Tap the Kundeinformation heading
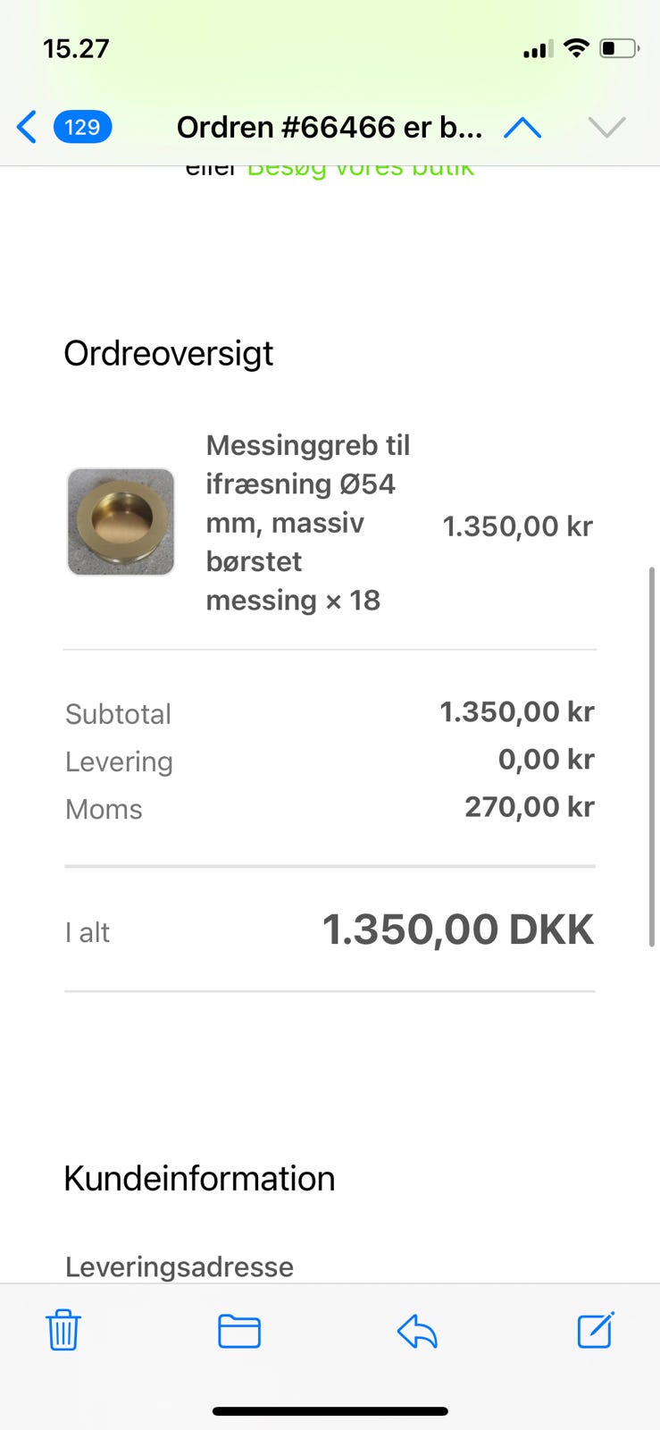The width and height of the screenshot is (660, 1430). pos(199,1179)
